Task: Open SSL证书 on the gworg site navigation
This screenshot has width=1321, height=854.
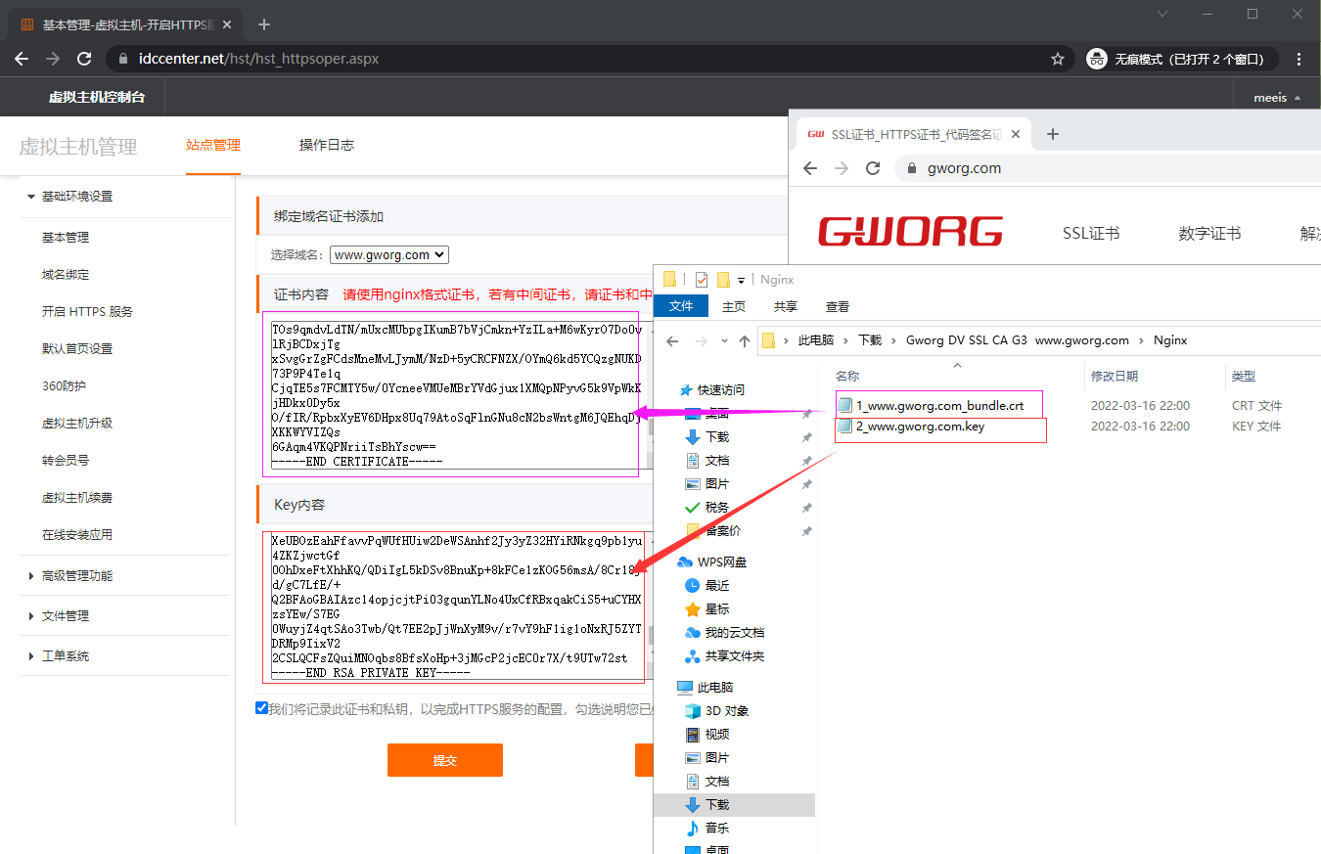Action: (1091, 233)
